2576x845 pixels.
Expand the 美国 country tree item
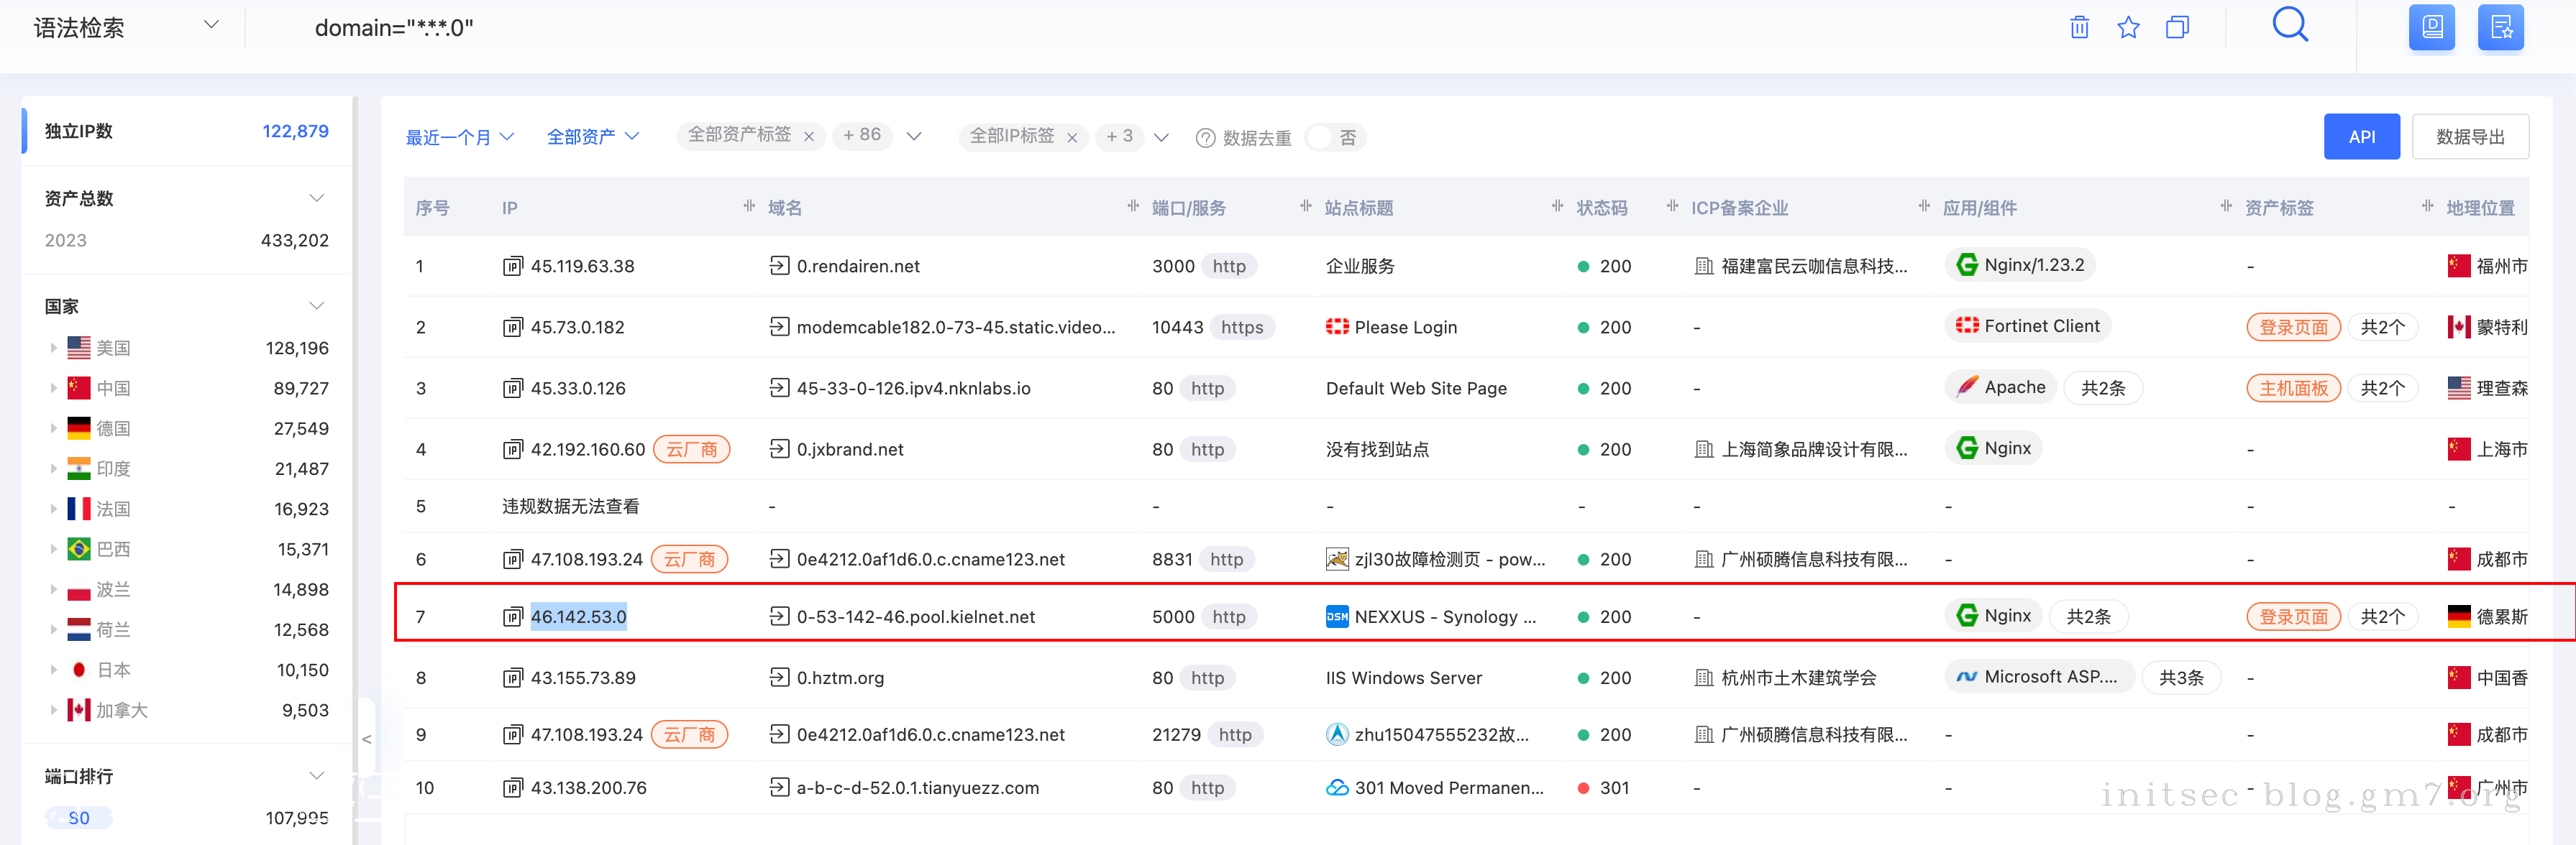pos(53,348)
